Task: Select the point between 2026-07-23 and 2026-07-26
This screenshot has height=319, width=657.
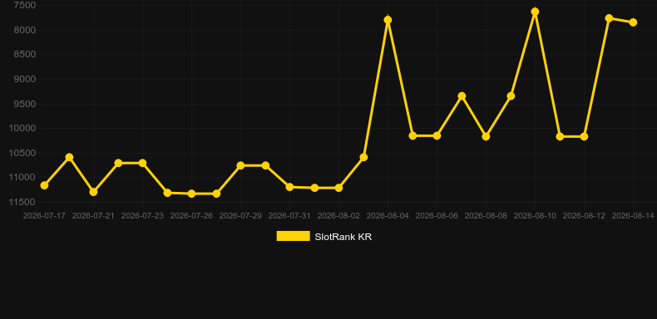Action: coord(167,193)
